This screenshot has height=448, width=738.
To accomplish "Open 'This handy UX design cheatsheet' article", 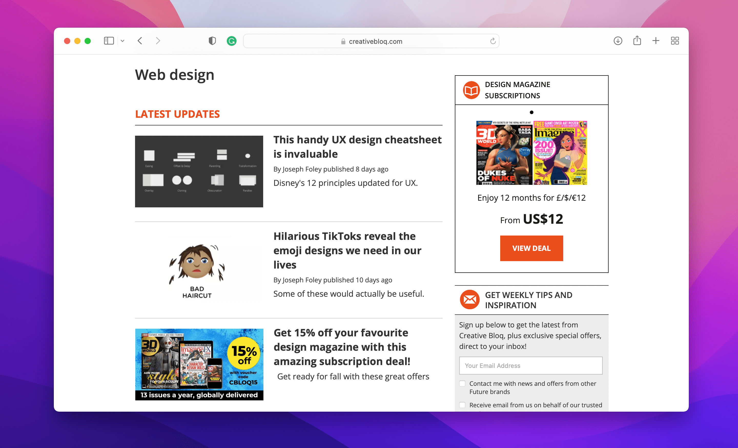I will (x=357, y=147).
